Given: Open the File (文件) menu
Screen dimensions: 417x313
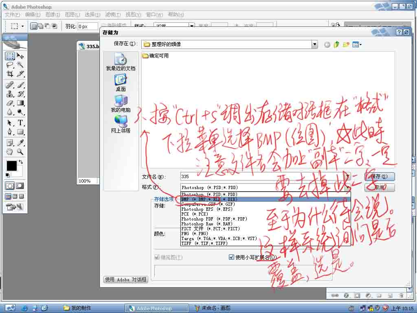Looking at the screenshot, I should (x=12, y=15).
